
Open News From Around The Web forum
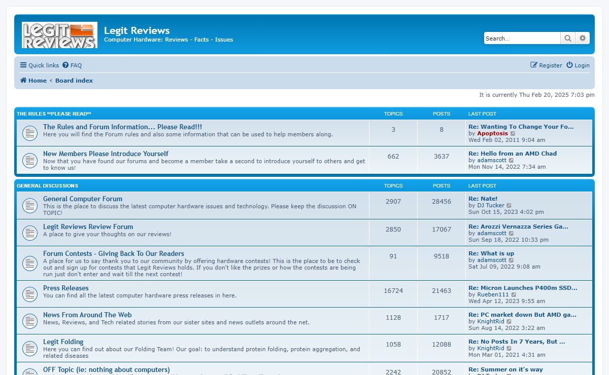coord(87,315)
